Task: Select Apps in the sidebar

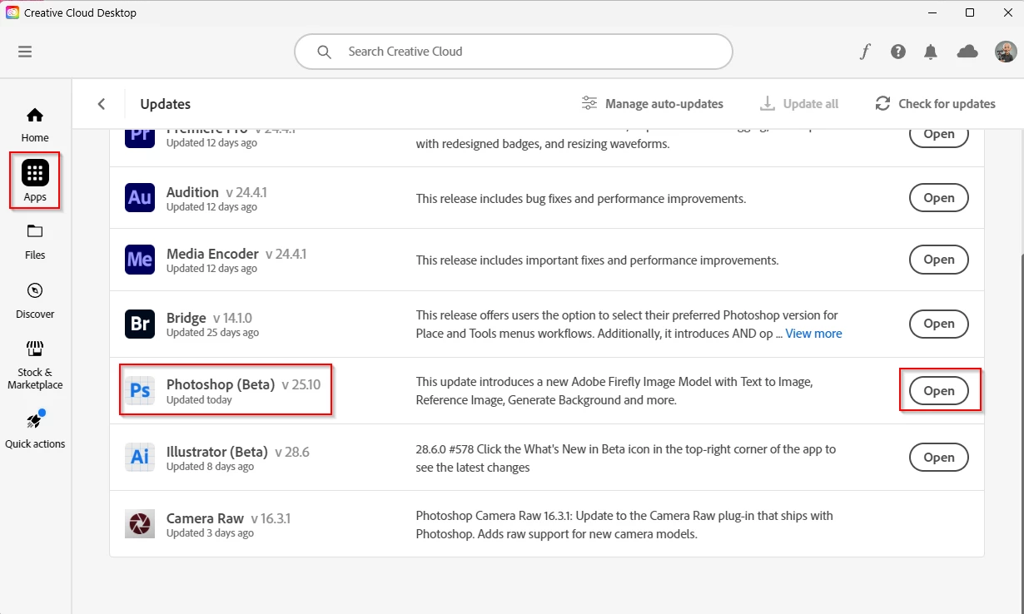Action: pos(35,181)
